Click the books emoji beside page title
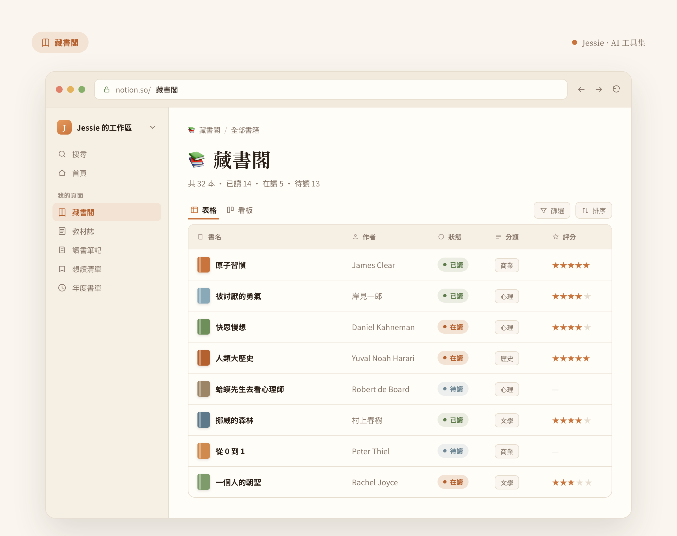 pos(197,160)
